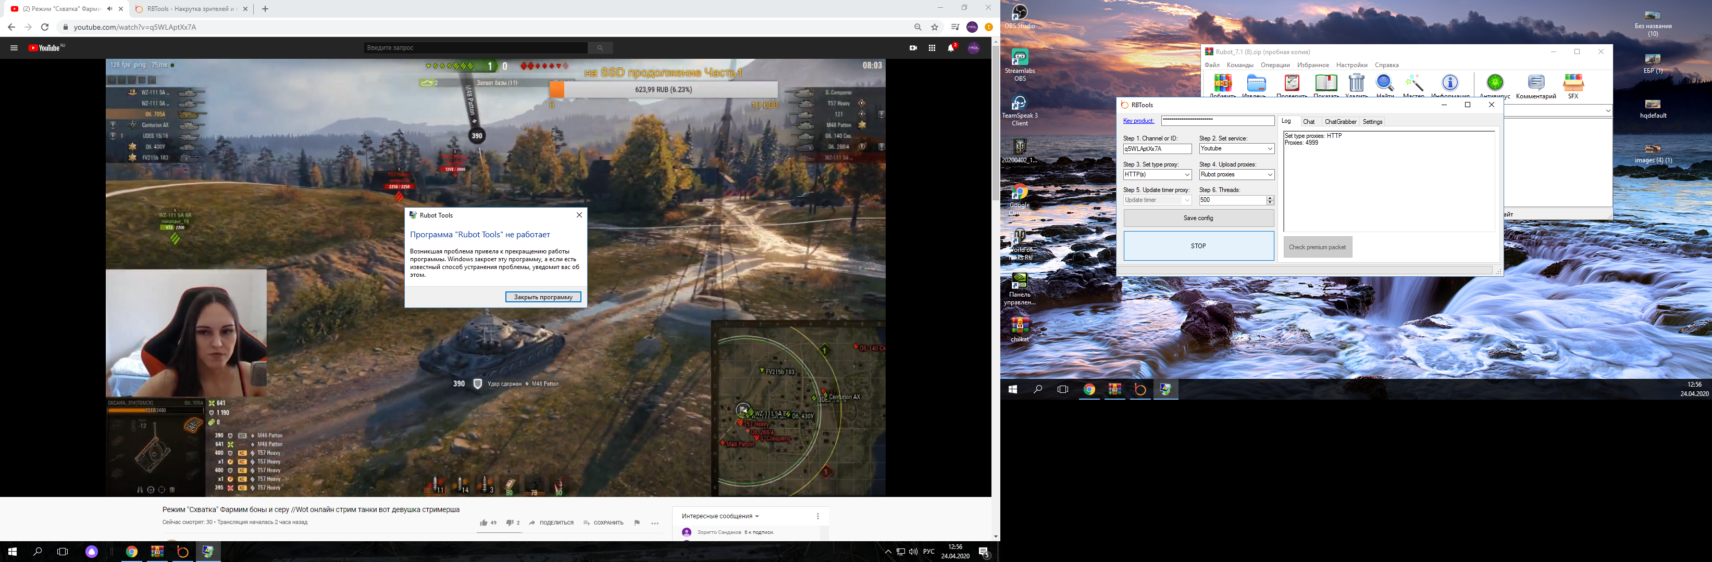Open YouTube notifications bell icon

point(951,48)
